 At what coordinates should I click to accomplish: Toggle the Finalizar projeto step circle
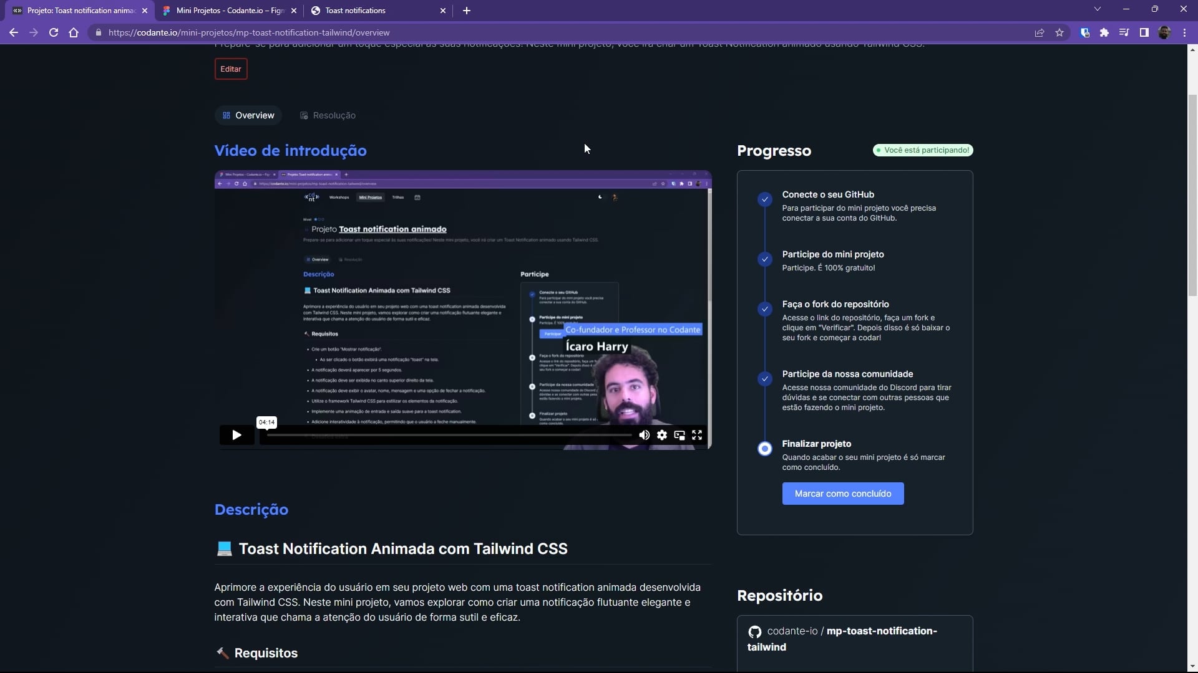764,449
